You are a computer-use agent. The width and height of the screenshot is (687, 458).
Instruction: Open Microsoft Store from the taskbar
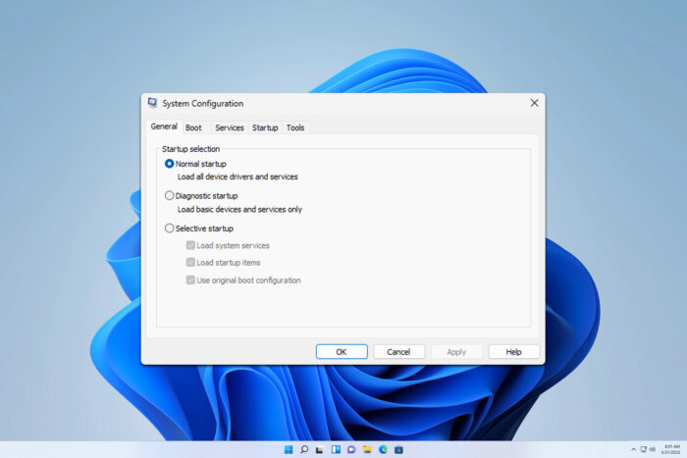point(398,450)
